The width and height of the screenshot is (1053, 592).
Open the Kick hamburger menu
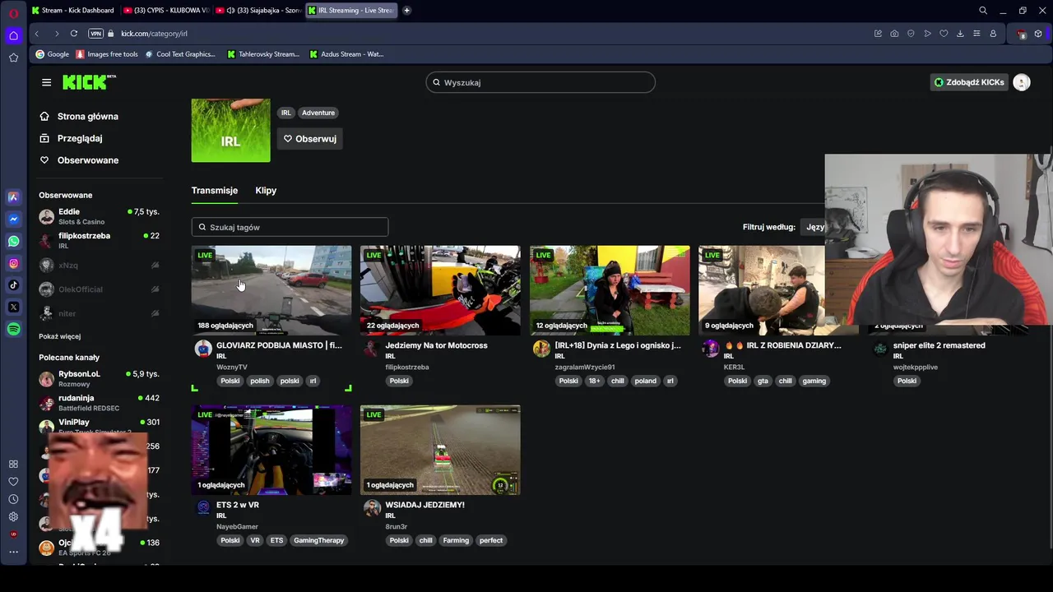coord(46,82)
